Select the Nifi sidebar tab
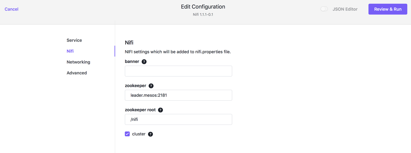Viewport: 411px width, 153px height. pos(70,51)
